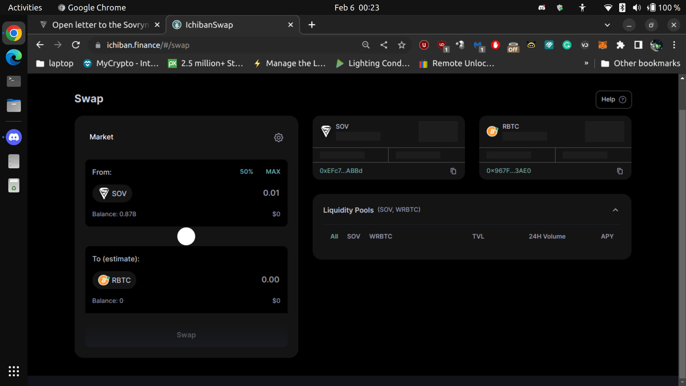Reload the IchibanSwap page
Viewport: 686px width, 386px height.
click(x=76, y=45)
